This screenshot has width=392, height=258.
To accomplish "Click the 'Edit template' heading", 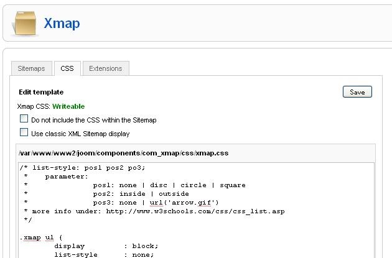I will click(41, 92).
